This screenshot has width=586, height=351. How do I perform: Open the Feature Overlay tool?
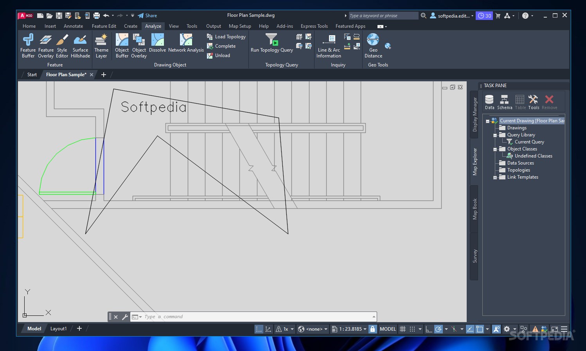(x=46, y=46)
